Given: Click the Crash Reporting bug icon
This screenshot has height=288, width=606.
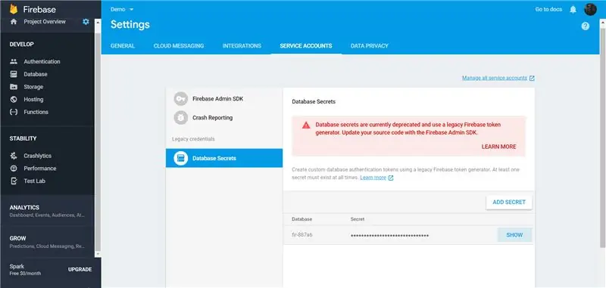Looking at the screenshot, I should click(180, 118).
